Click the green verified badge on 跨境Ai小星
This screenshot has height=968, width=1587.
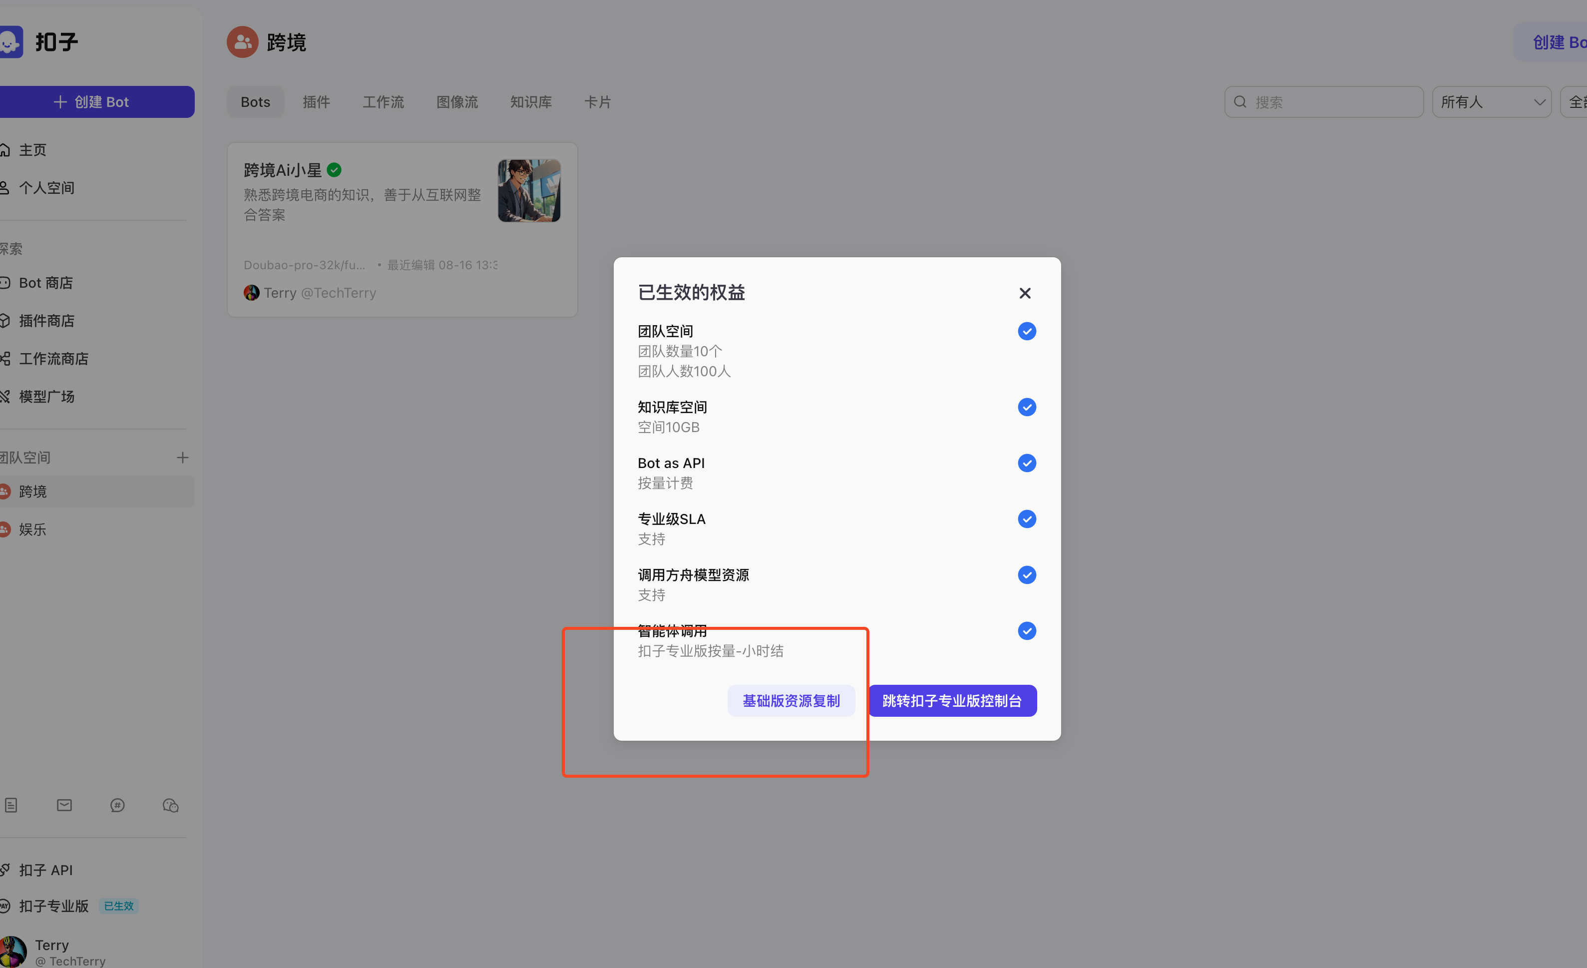[334, 170]
